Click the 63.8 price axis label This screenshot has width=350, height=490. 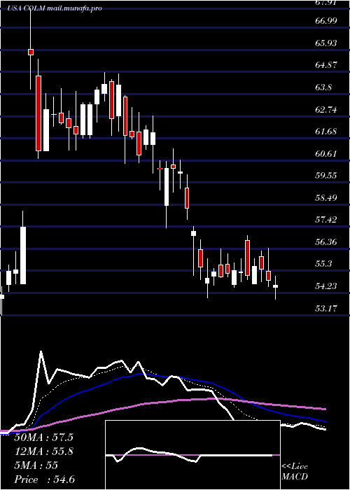[323, 87]
